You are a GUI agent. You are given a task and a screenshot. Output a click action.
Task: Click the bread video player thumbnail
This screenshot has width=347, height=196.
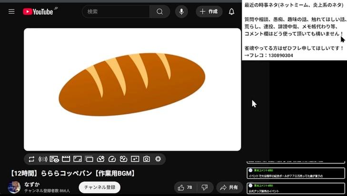[x=132, y=89]
